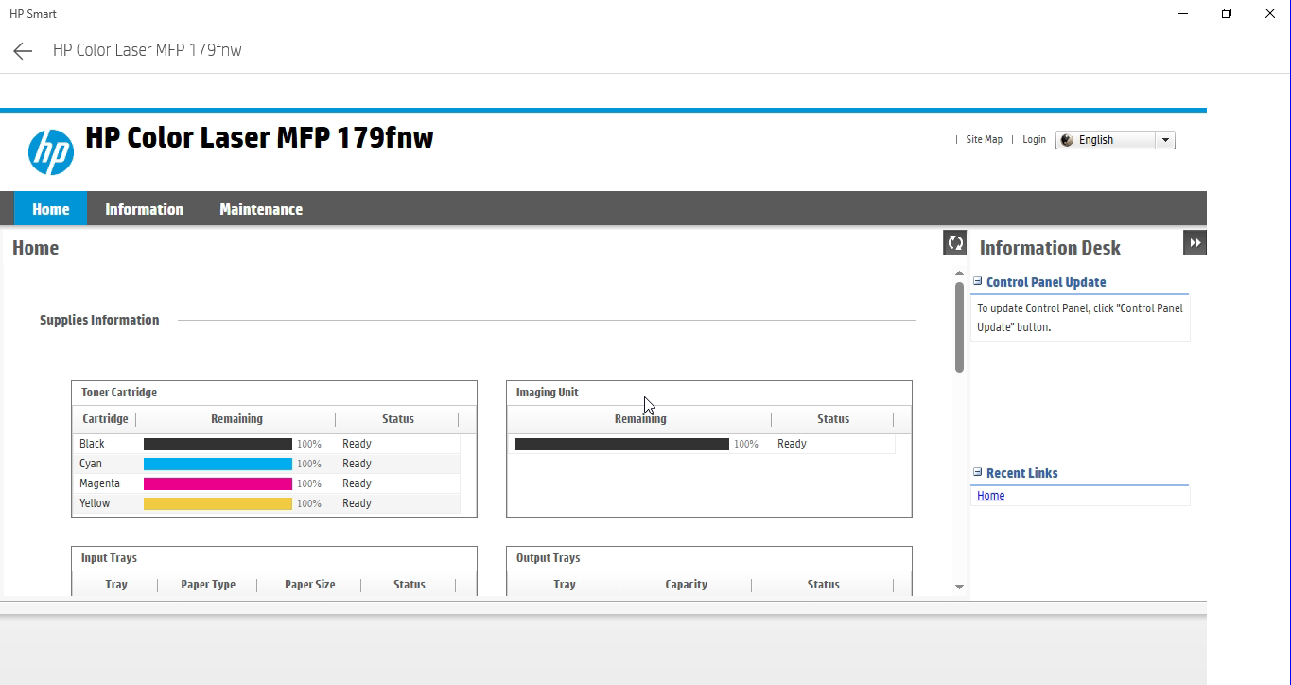The image size is (1291, 685).
Task: Open the Site Map link
Action: pos(984,139)
